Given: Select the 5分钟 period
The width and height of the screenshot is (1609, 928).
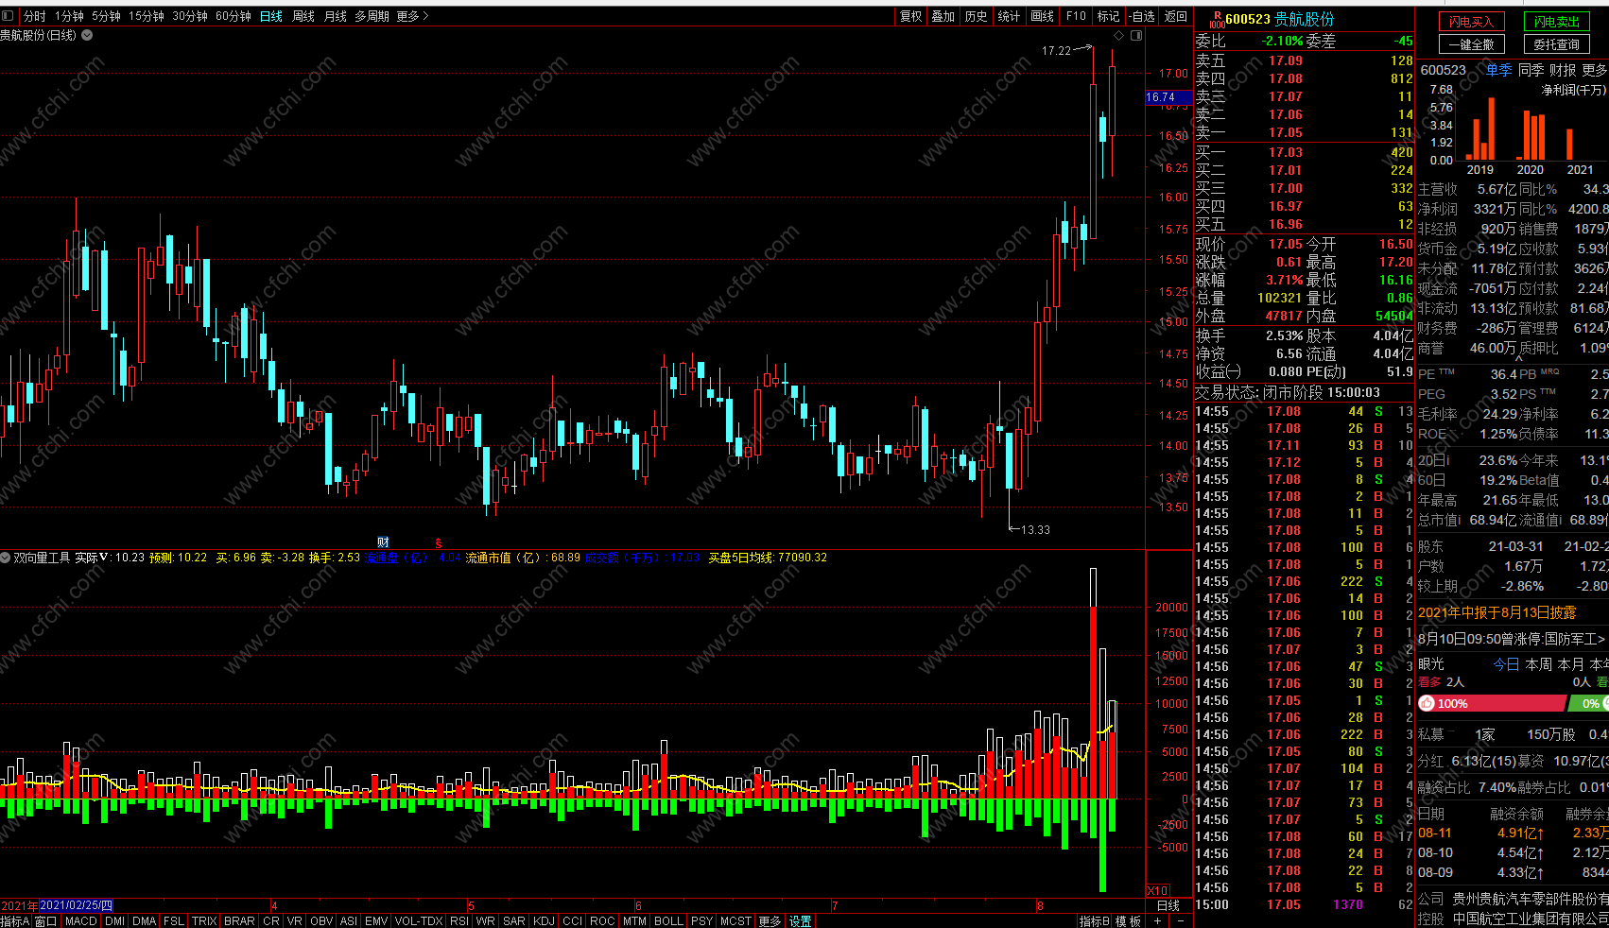Looking at the screenshot, I should 106,16.
